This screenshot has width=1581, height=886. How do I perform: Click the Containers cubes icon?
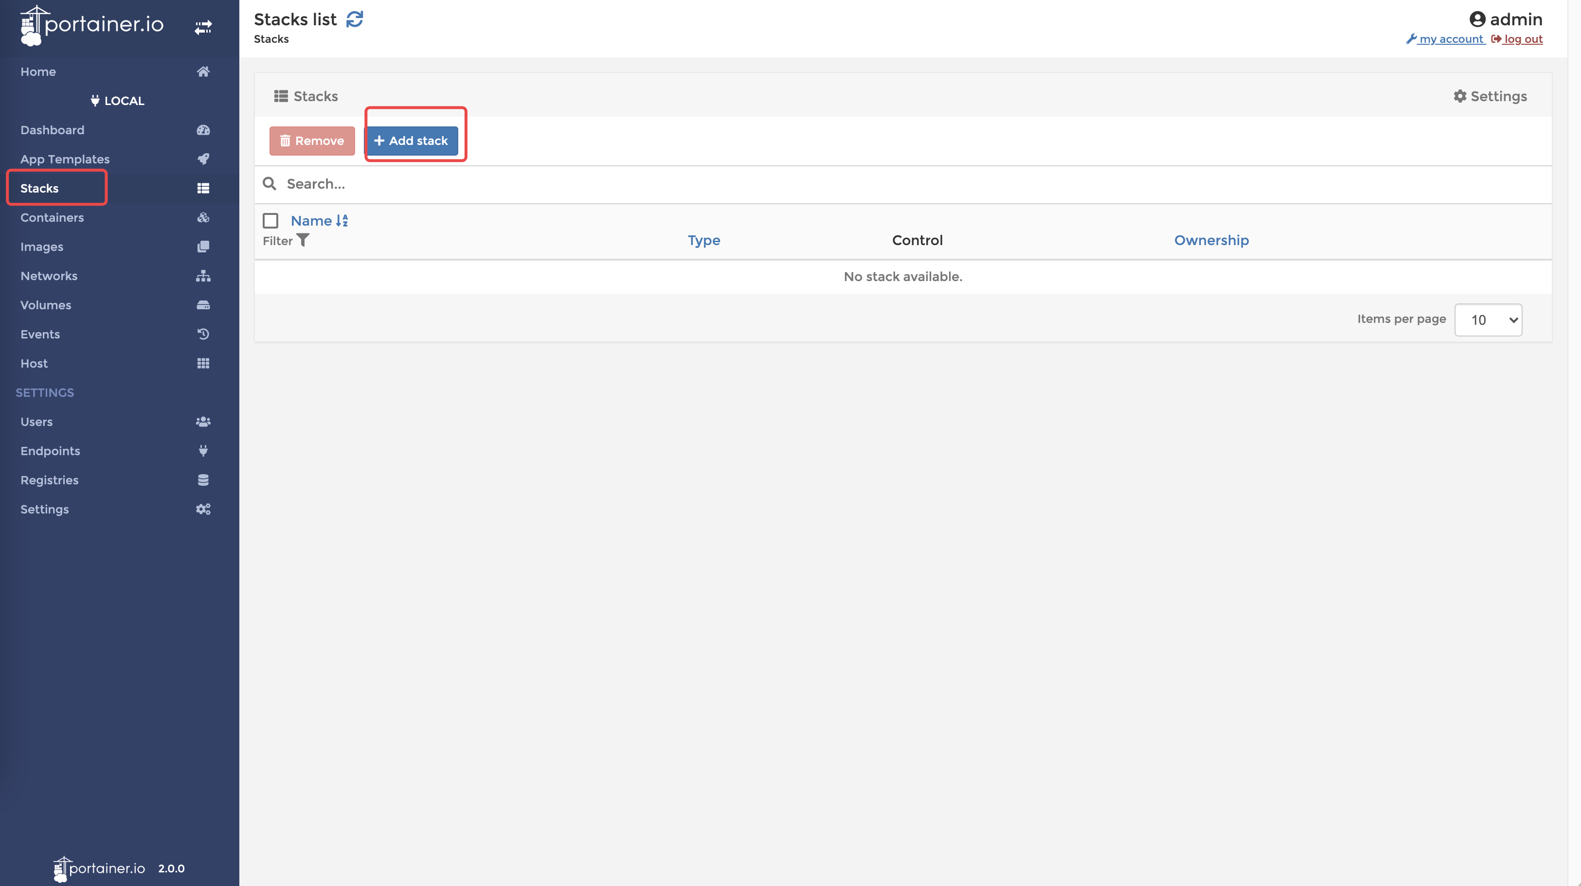point(203,217)
